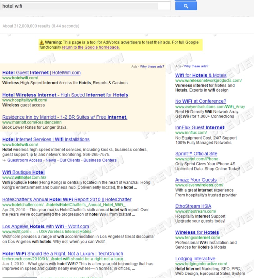Go to the Guestroom Access sitelink
Viewport: 254px width, 278px height.
coord(25,160)
